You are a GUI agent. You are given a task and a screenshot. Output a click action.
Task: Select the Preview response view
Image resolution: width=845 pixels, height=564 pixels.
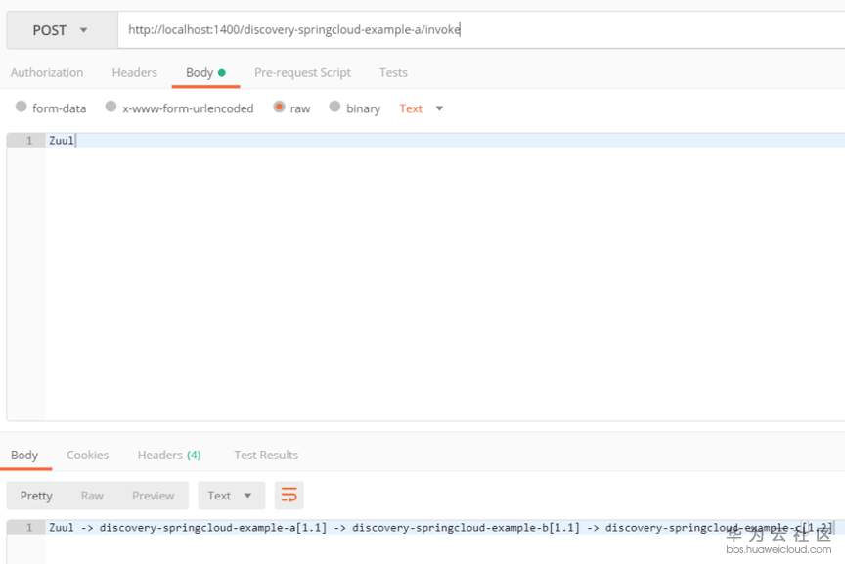[153, 496]
